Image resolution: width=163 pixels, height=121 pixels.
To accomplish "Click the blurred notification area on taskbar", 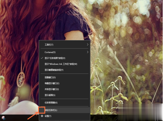I will pyautogui.click(x=140, y=112).
